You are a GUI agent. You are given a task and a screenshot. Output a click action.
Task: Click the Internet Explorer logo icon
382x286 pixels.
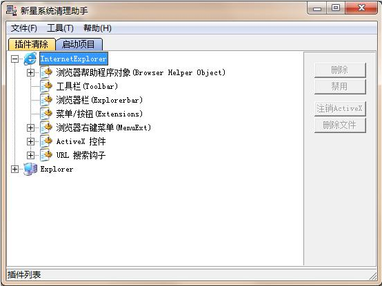[30, 59]
